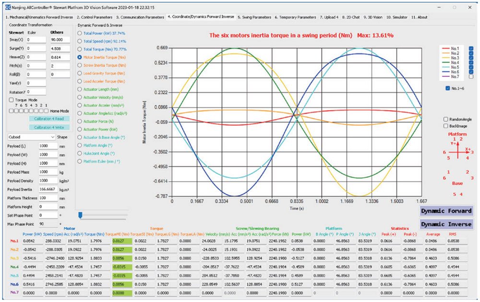
Task: Click the phase slider handle below radio list
Action: 80,215
